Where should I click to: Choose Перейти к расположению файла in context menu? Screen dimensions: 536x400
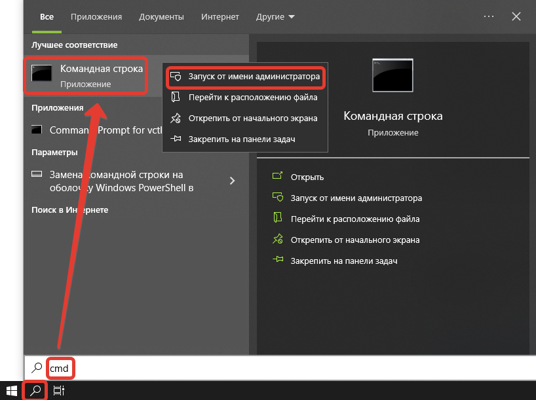point(245,98)
